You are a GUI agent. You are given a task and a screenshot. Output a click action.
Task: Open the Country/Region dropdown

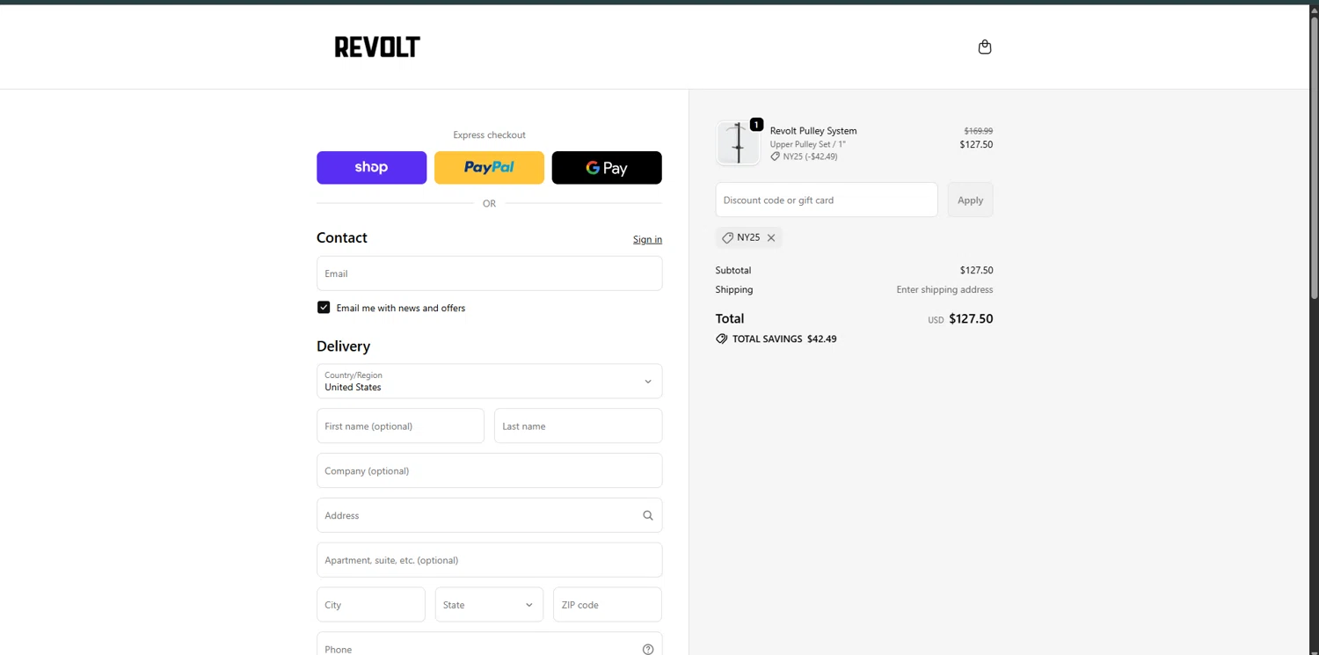point(489,381)
